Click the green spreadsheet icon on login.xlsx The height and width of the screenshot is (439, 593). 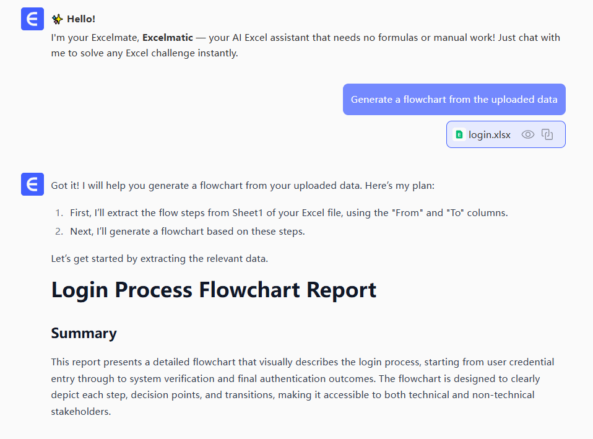pyautogui.click(x=459, y=134)
